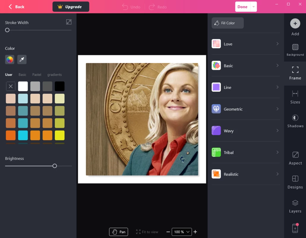Image resolution: width=306 pixels, height=238 pixels.
Task: Open the Shadows tool
Action: [295, 121]
